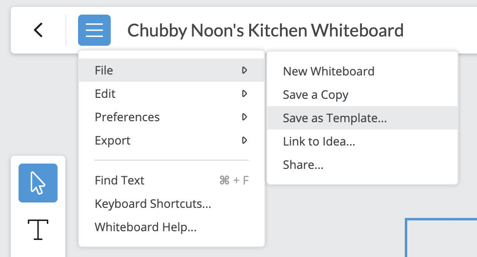
Task: Expand the File submenu arrow
Action: tap(244, 71)
